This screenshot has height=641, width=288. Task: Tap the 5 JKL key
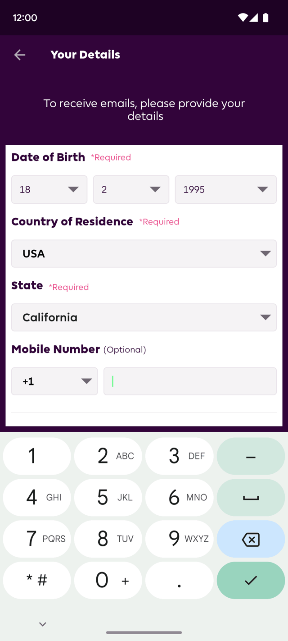coord(108,498)
